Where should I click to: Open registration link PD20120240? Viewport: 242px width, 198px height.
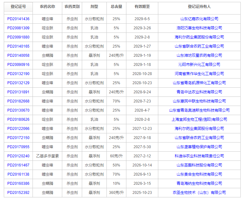pyautogui.click(x=18, y=156)
